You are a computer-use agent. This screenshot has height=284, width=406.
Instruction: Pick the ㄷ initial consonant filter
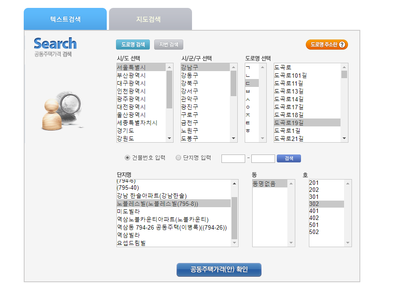pyautogui.click(x=252, y=83)
